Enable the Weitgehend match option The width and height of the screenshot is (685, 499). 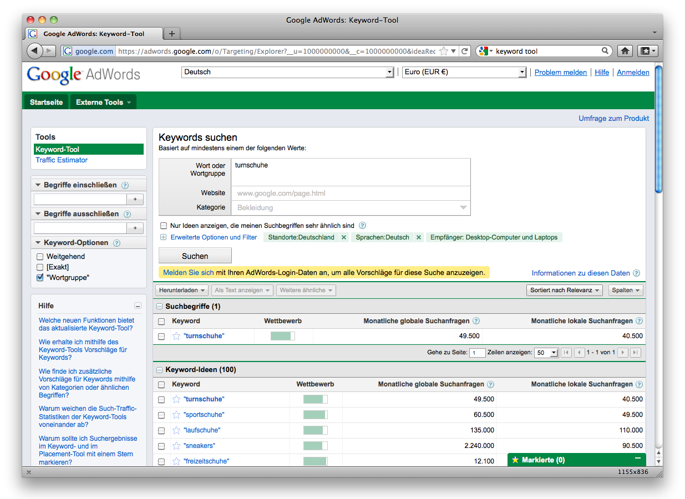point(40,257)
